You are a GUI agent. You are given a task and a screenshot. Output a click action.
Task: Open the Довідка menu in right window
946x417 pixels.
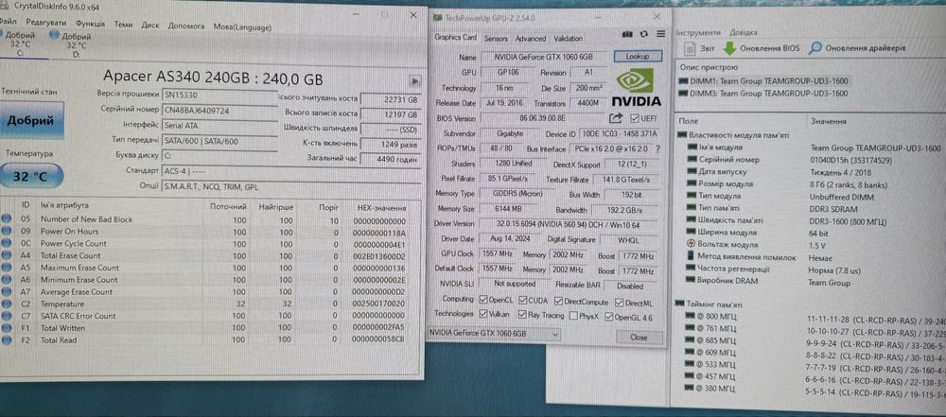(744, 32)
